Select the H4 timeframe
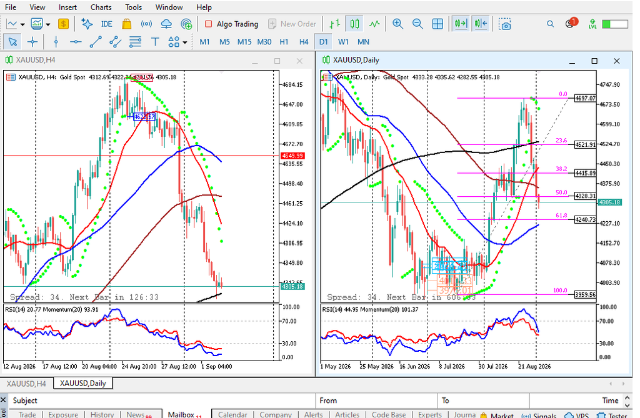Image resolution: width=640 pixels, height=418 pixels. coord(304,42)
